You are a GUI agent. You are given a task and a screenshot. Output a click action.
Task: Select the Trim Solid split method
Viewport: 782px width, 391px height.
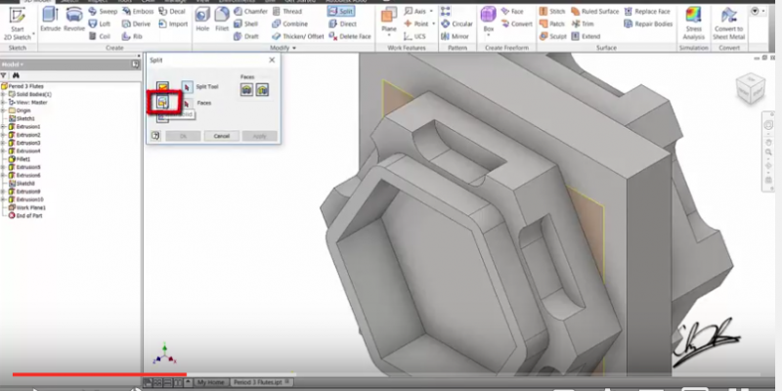162,102
